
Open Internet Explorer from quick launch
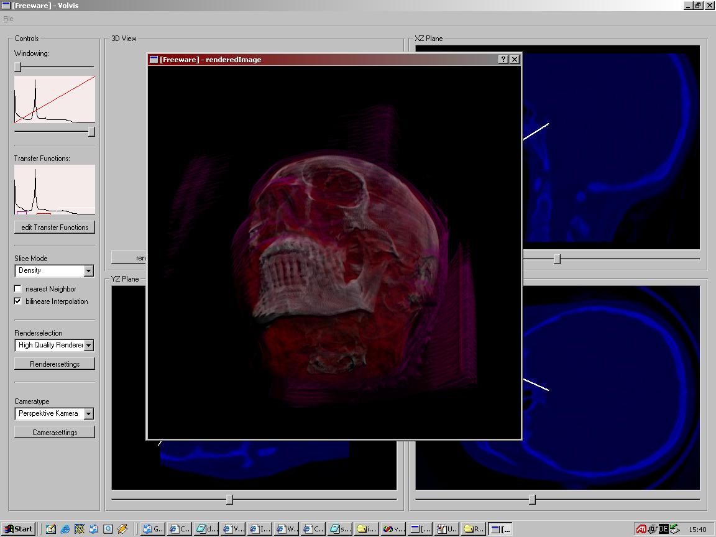click(x=65, y=529)
